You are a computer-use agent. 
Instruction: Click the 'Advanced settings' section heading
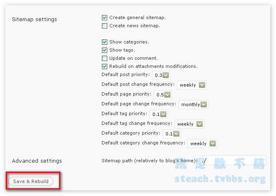tap(37, 161)
